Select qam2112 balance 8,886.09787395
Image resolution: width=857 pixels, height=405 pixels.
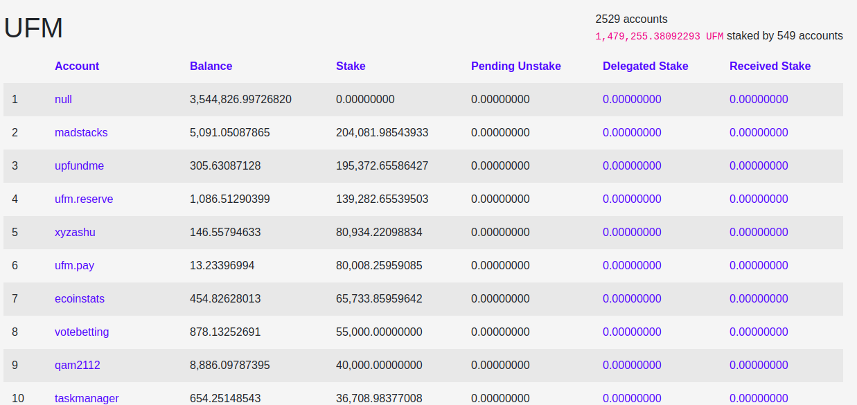pos(230,366)
